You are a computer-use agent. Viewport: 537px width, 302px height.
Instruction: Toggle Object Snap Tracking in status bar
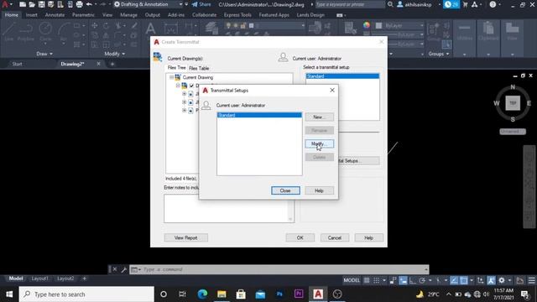click(x=454, y=280)
